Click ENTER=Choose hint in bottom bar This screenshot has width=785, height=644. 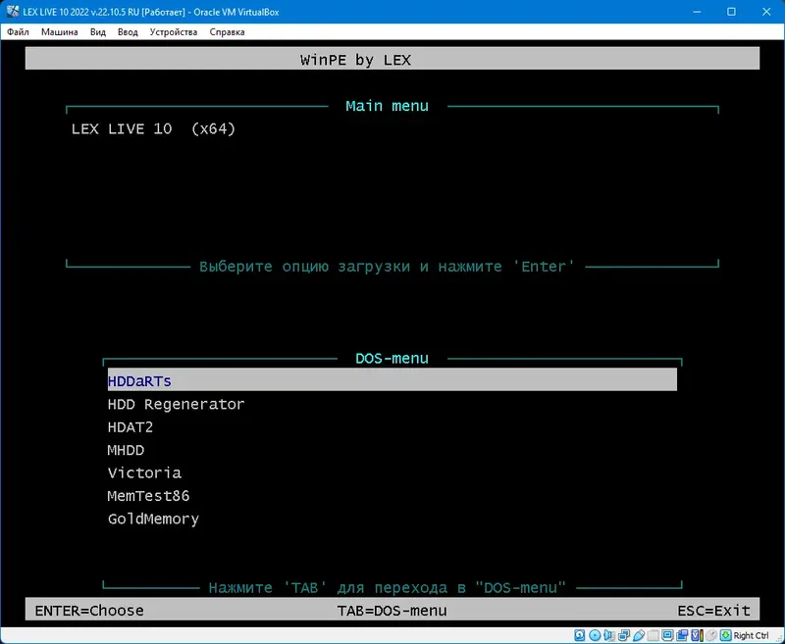pos(89,611)
